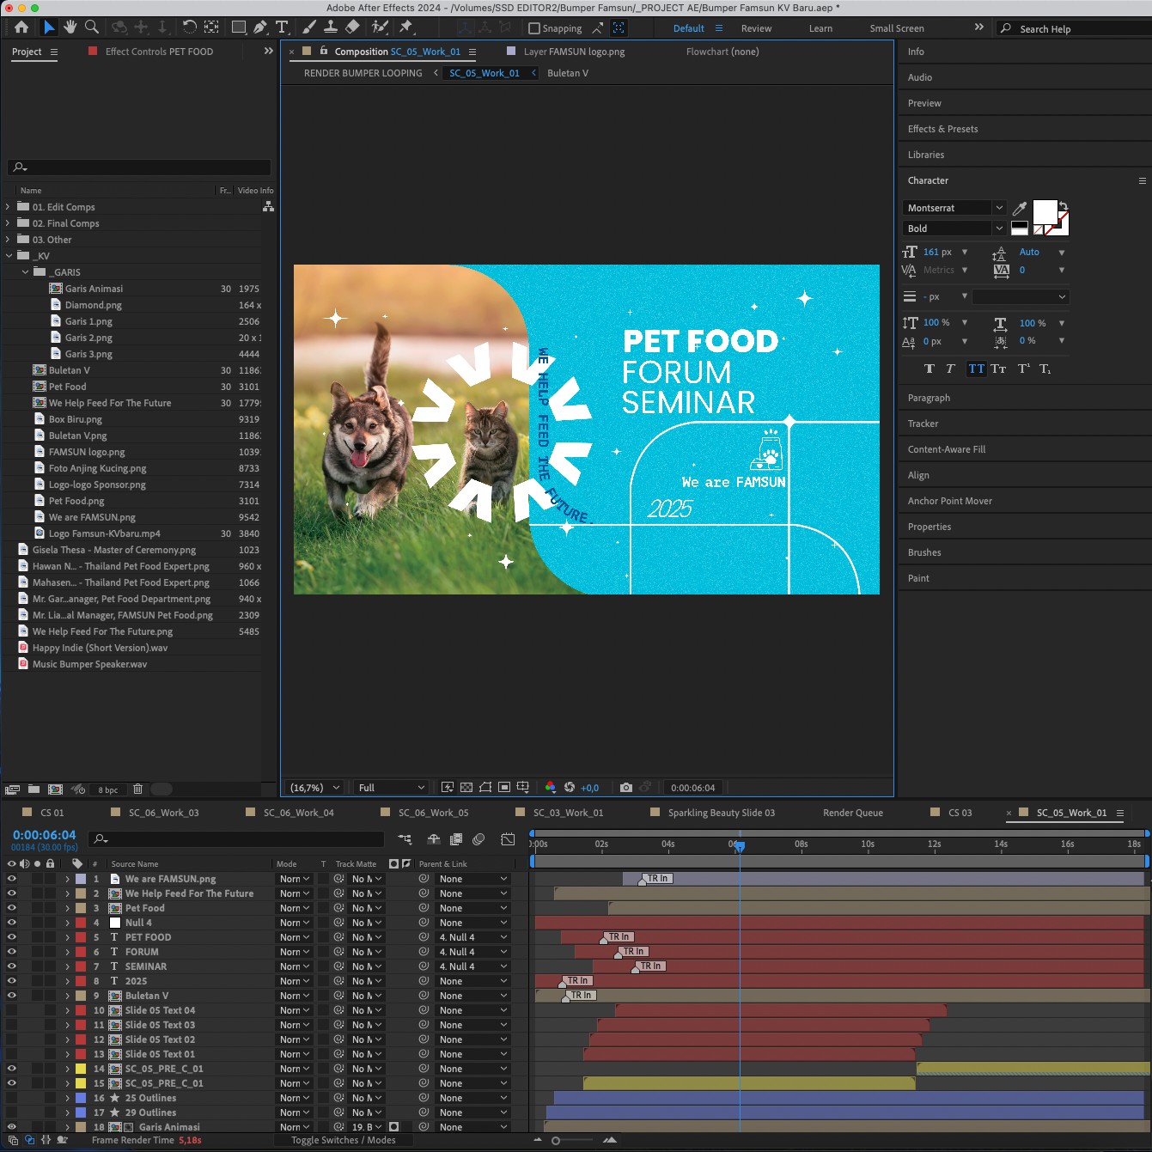Select the Eraser tool
This screenshot has width=1152, height=1152.
tap(352, 27)
